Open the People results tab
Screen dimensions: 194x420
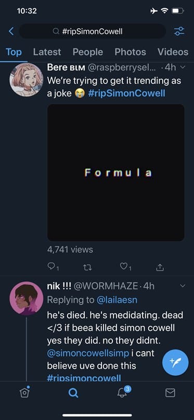(x=88, y=52)
